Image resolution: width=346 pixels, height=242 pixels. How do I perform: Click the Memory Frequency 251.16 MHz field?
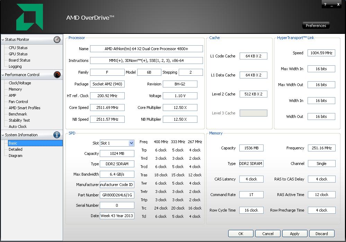322,148
